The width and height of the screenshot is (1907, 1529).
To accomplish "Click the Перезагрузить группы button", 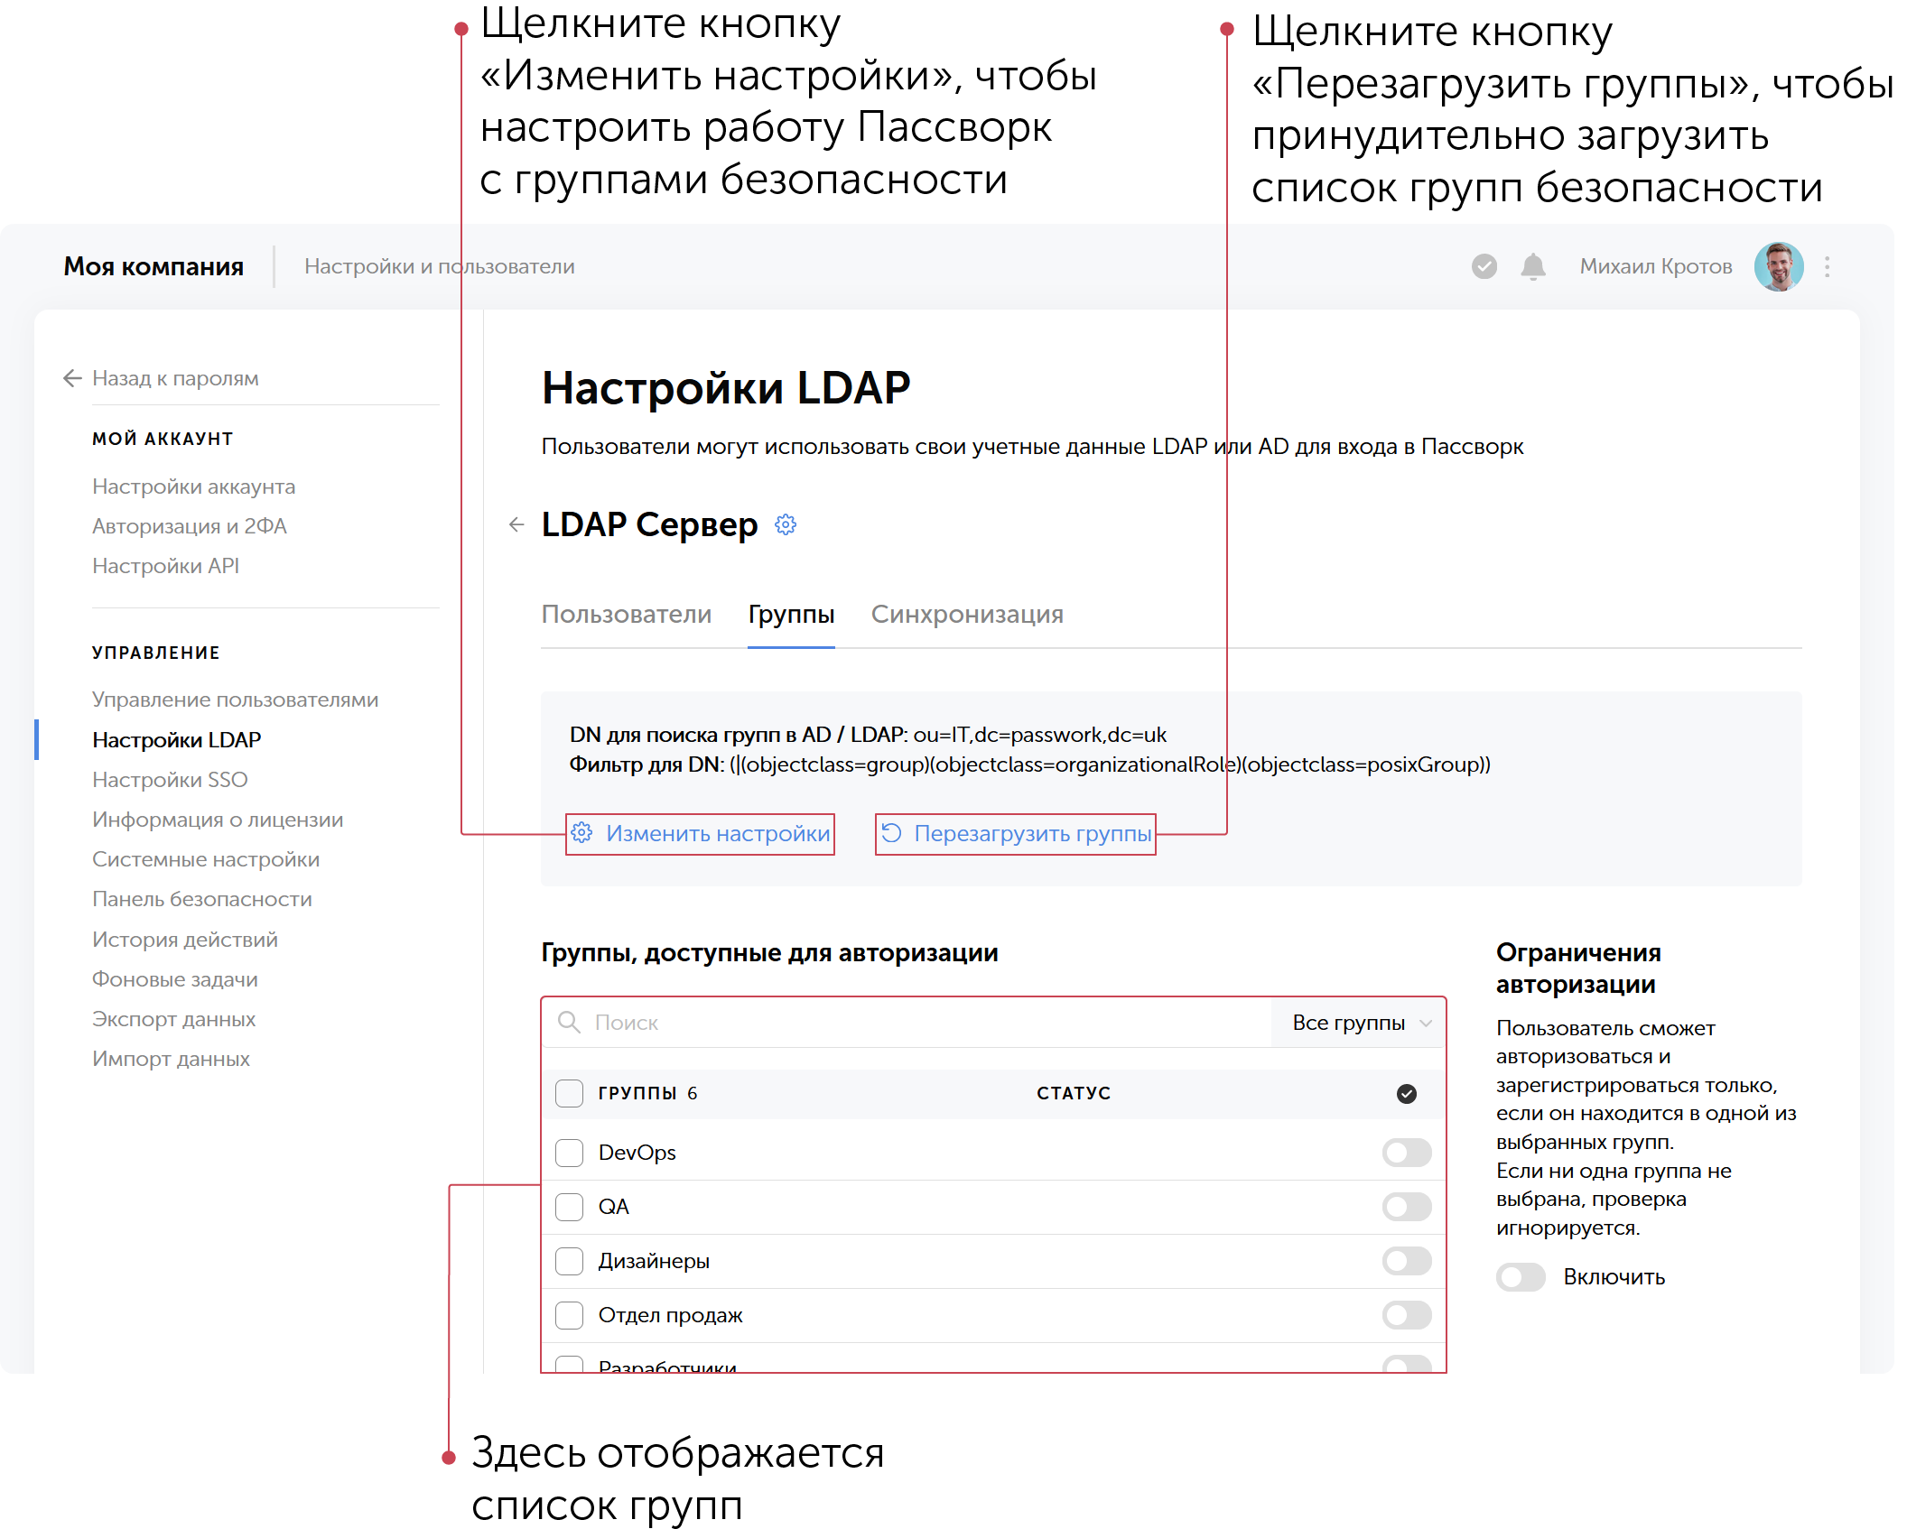I will coord(1014,834).
